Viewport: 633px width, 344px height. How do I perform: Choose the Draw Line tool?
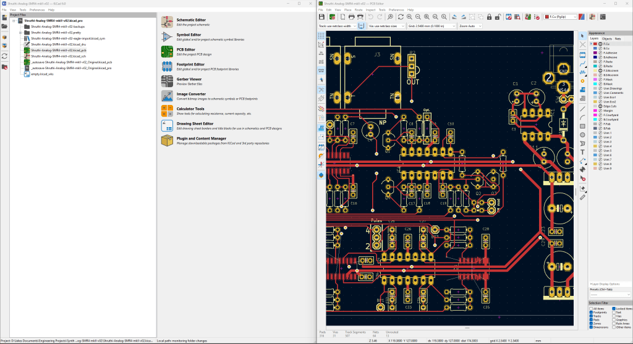[582, 108]
